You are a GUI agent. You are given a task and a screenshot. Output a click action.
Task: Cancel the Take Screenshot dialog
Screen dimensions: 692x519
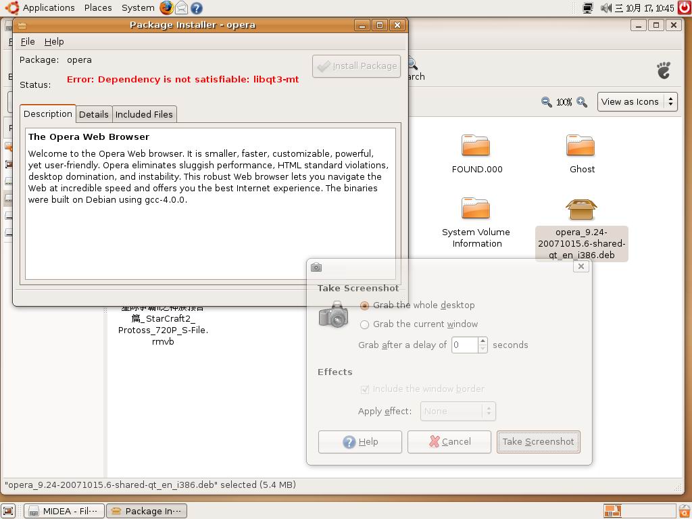point(449,442)
